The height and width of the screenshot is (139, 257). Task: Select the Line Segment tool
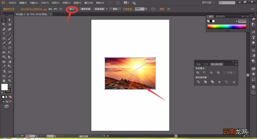click(10, 34)
